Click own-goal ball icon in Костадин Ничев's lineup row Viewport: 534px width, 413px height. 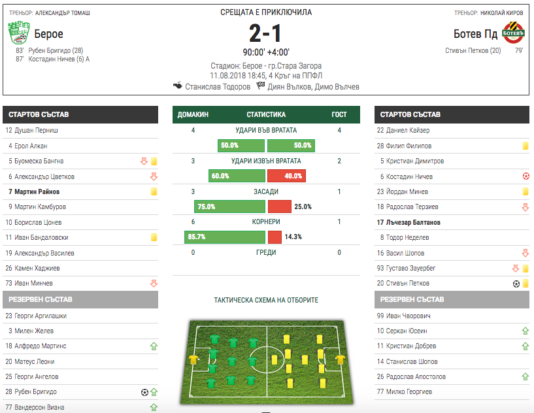tap(526, 176)
